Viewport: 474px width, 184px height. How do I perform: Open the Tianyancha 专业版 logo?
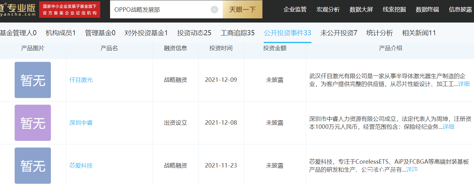click(x=18, y=9)
